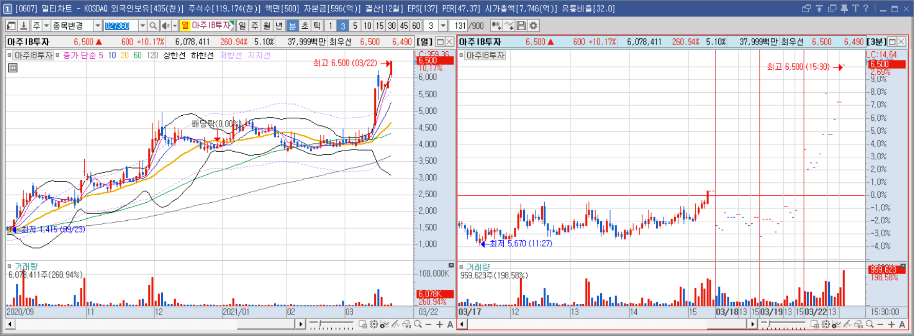The height and width of the screenshot is (336, 914).
Task: Click the question mark help icon
Action: pyautogui.click(x=866, y=8)
